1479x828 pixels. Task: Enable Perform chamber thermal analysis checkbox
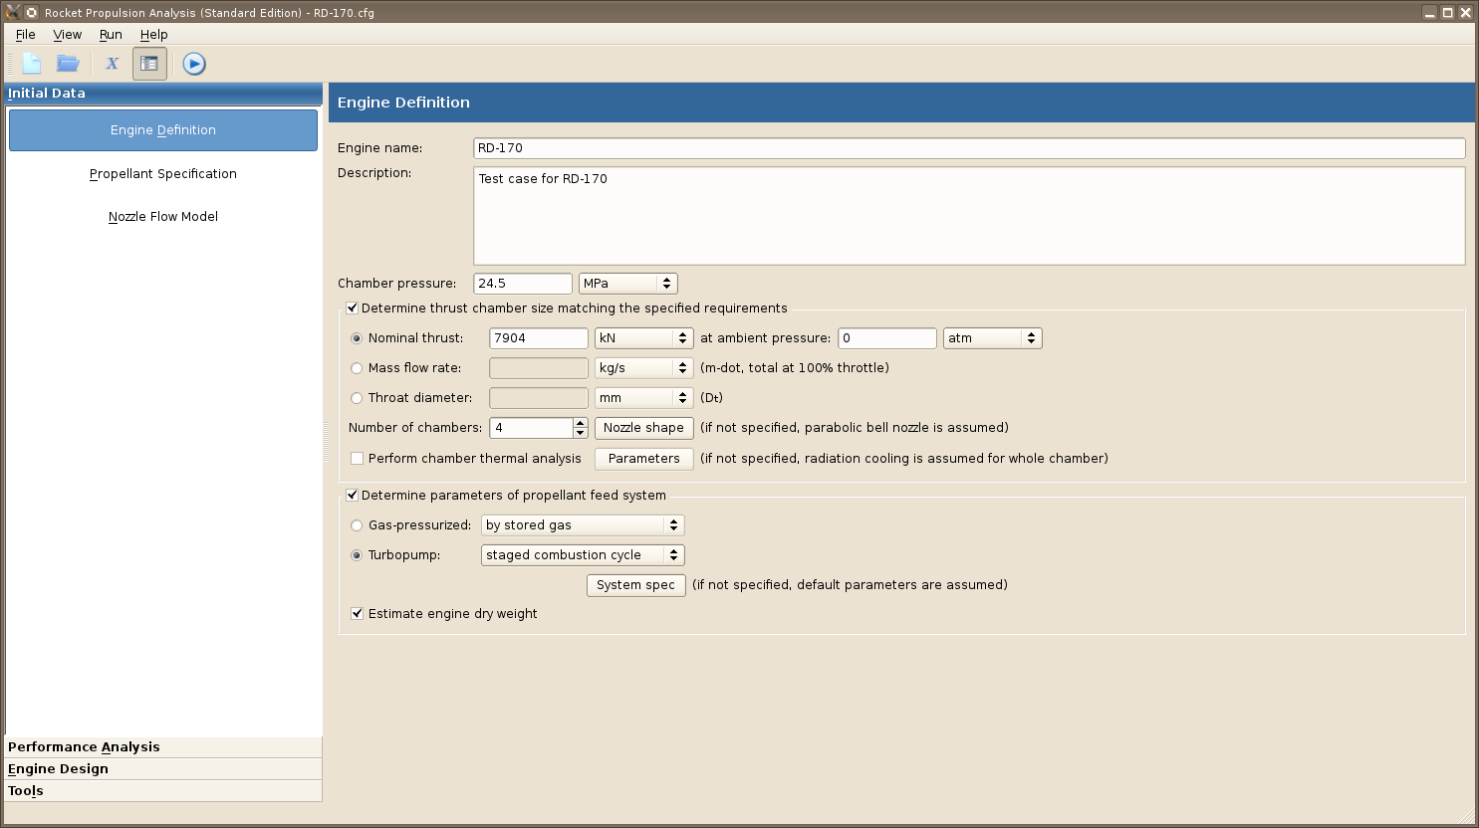tap(357, 459)
